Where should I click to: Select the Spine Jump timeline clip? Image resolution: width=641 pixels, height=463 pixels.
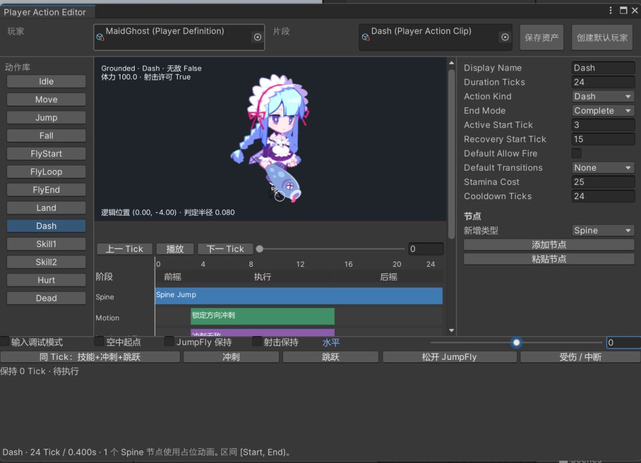[299, 296]
